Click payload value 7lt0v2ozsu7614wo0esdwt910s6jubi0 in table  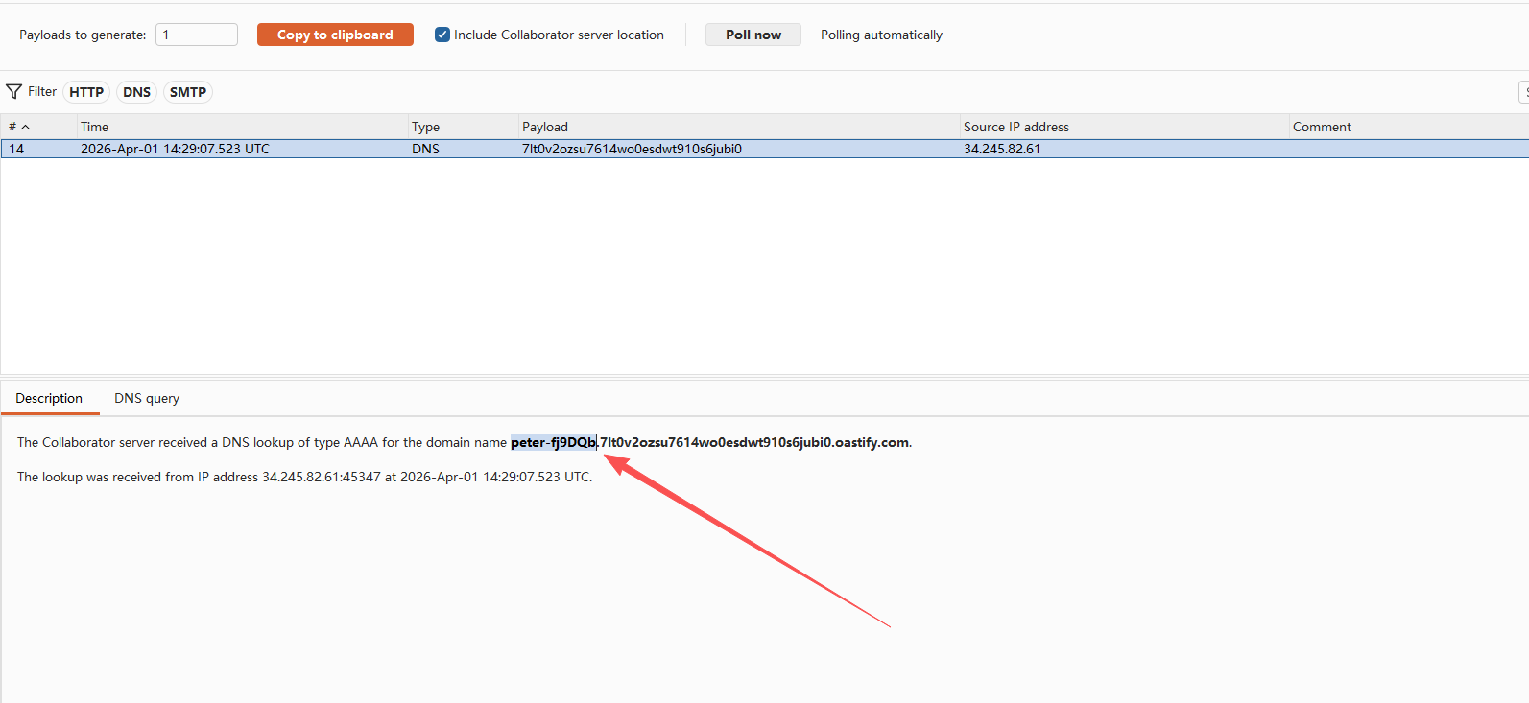(632, 149)
